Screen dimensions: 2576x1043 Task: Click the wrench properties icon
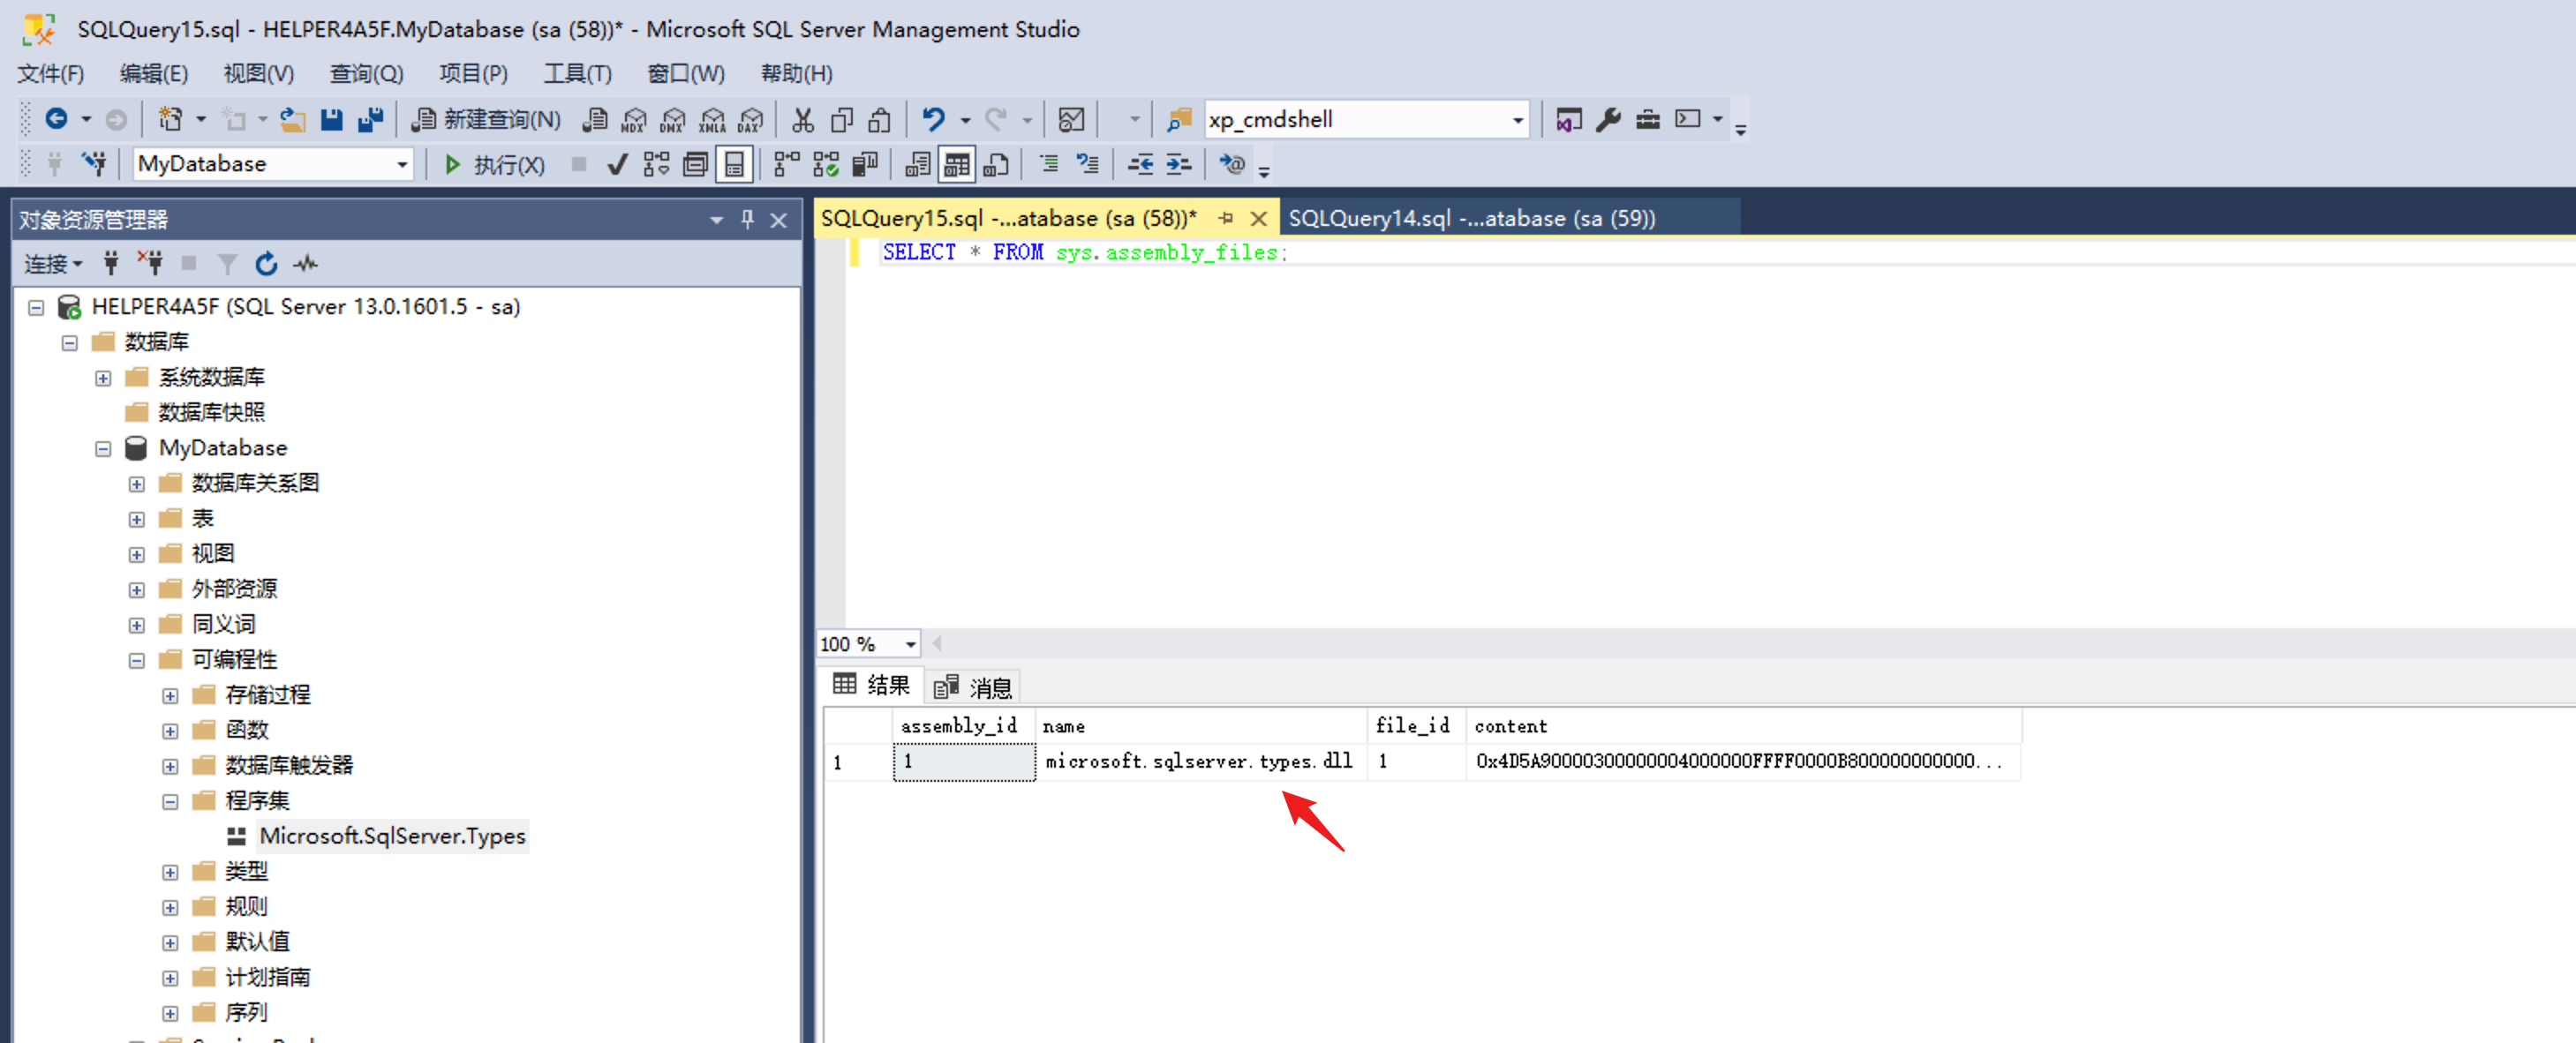coord(1608,120)
